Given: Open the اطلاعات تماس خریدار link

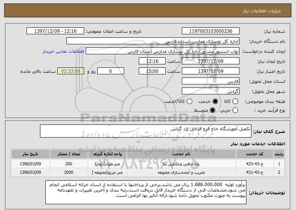Looking at the screenshot, I should (63, 52).
